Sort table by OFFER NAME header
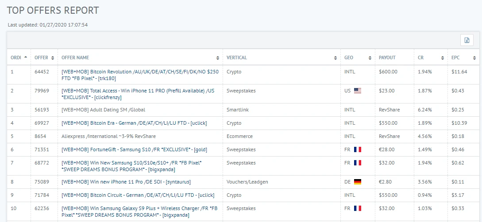Screen dimensions: 482x222 click(x=140, y=57)
